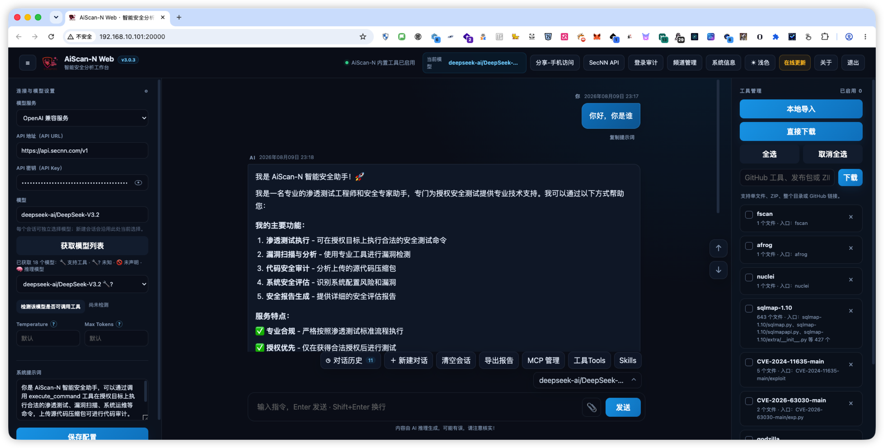This screenshot has height=448, width=884.
Task: Open MCP 管理
Action: 543,361
